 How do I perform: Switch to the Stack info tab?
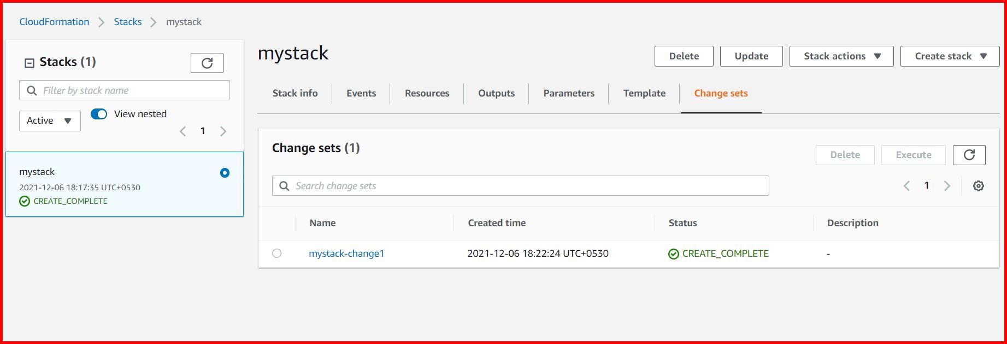pos(295,93)
